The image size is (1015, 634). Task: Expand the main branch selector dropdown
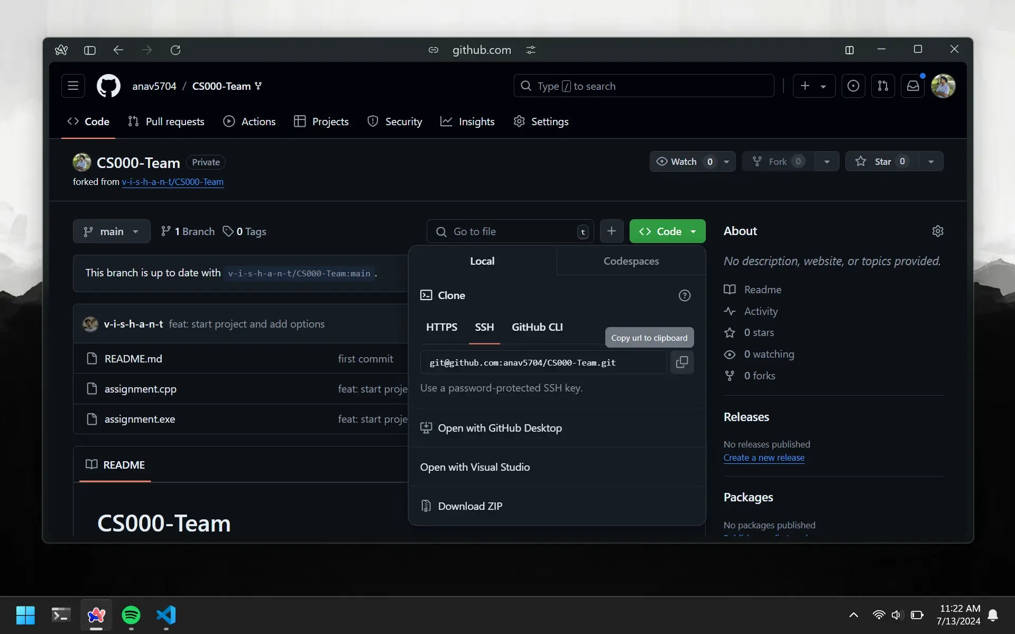(112, 231)
